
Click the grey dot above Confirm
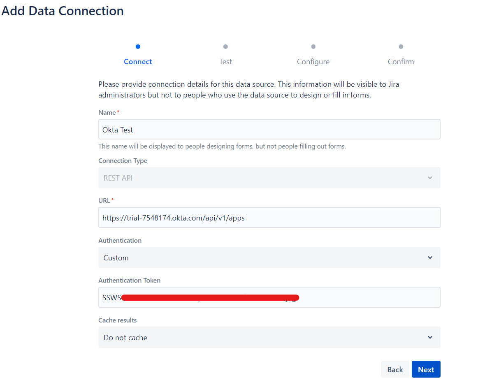point(401,46)
